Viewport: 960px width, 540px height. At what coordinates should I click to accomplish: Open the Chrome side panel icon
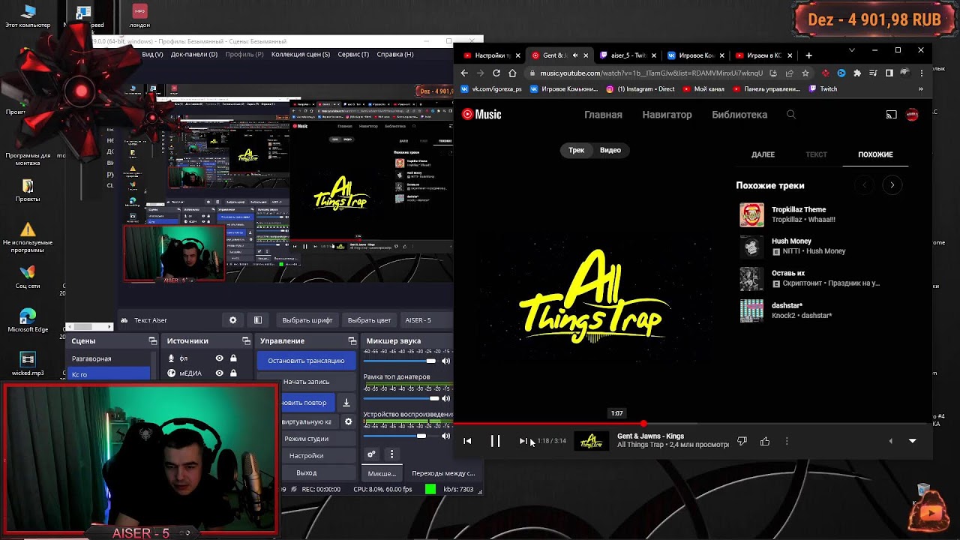point(889,73)
